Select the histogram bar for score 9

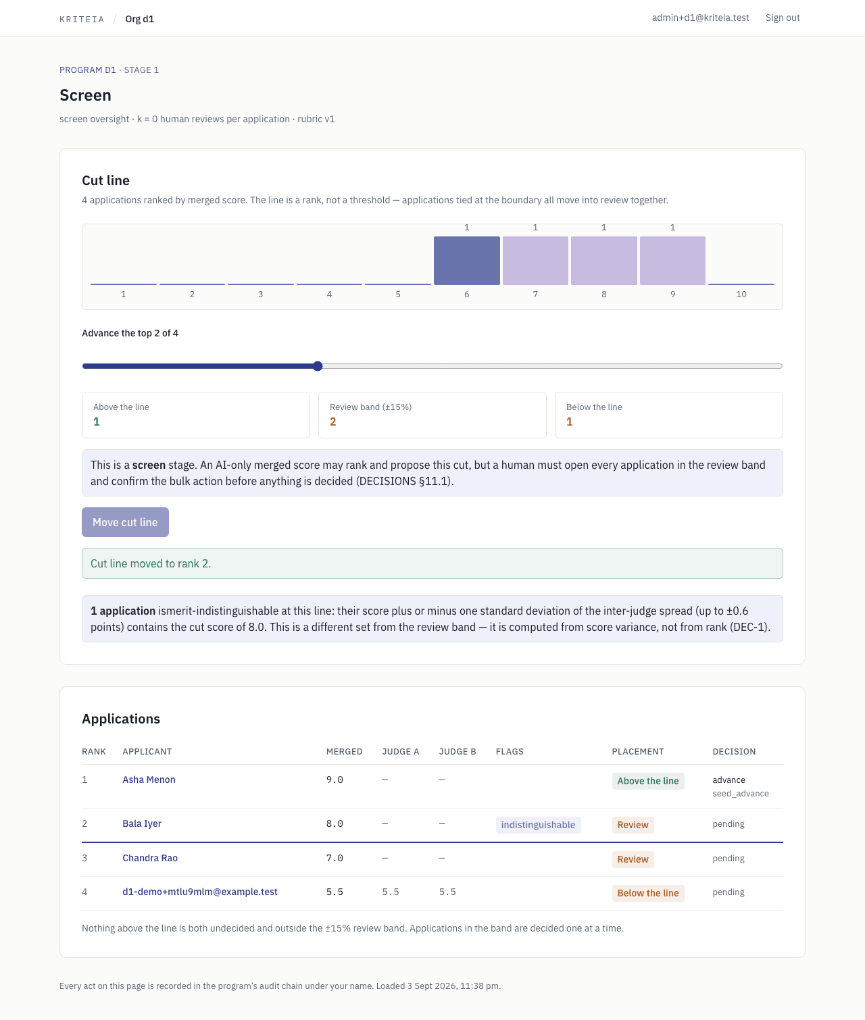coord(672,260)
